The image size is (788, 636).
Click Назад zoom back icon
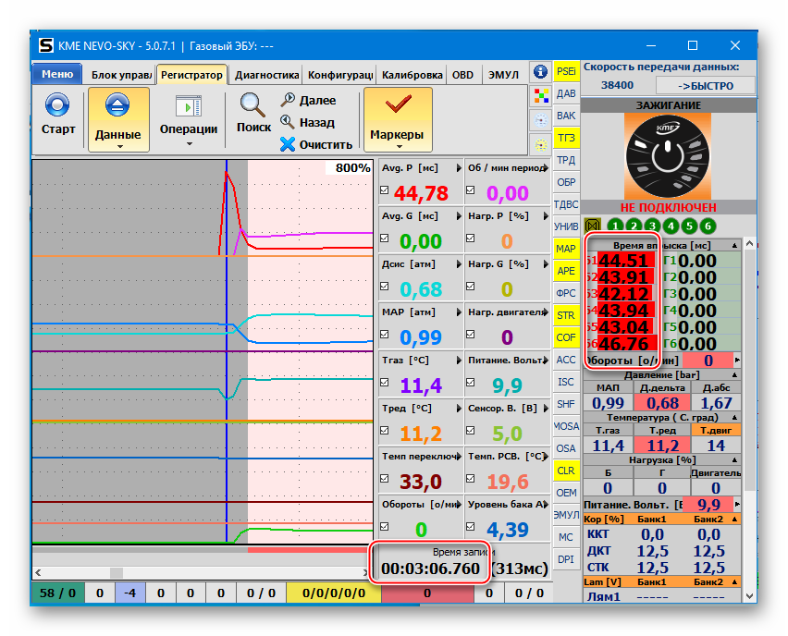289,122
